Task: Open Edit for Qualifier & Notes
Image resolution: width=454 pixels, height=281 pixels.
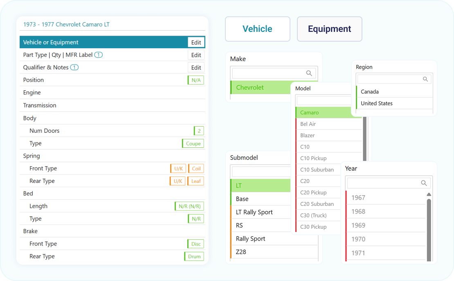Action: [196, 68]
